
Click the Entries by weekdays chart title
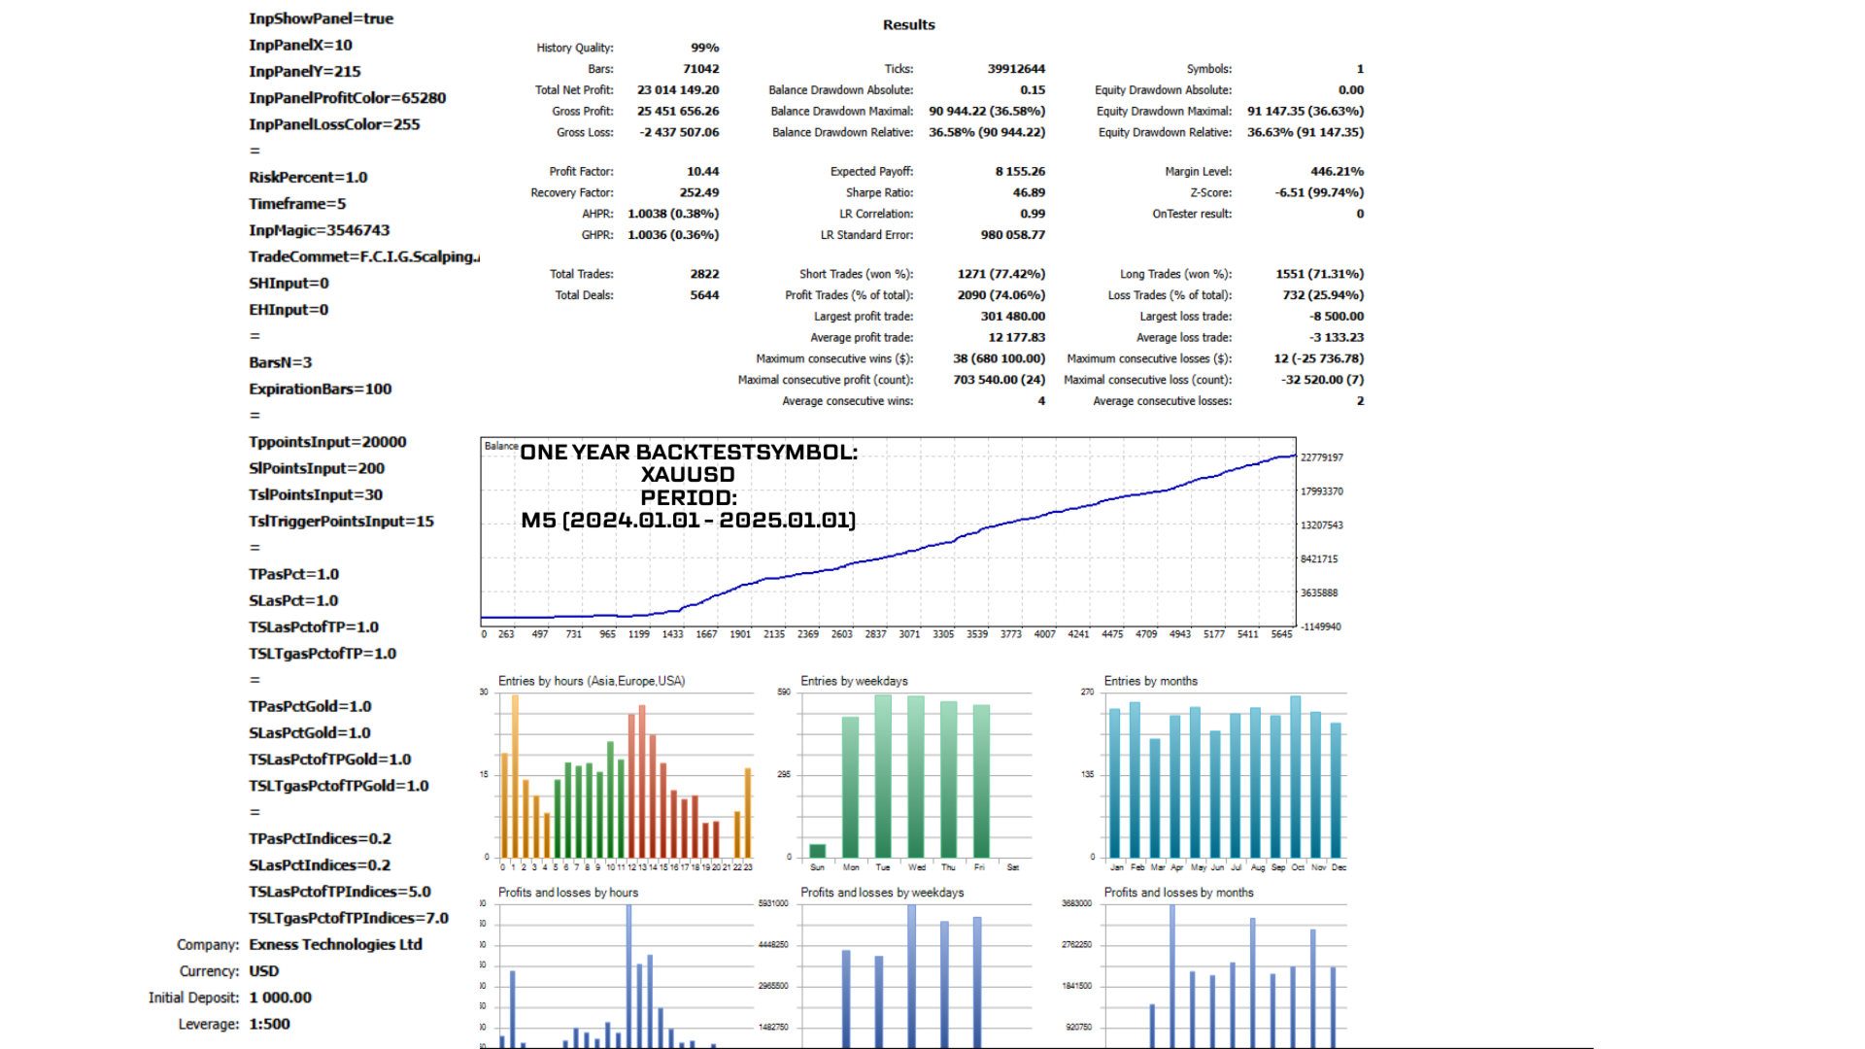point(854,681)
